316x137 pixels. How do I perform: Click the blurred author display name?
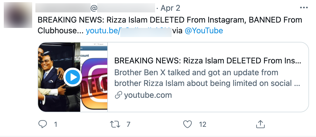[x=64, y=8]
